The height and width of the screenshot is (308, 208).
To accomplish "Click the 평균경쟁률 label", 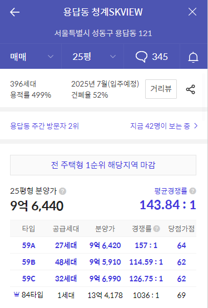I will (171, 191).
